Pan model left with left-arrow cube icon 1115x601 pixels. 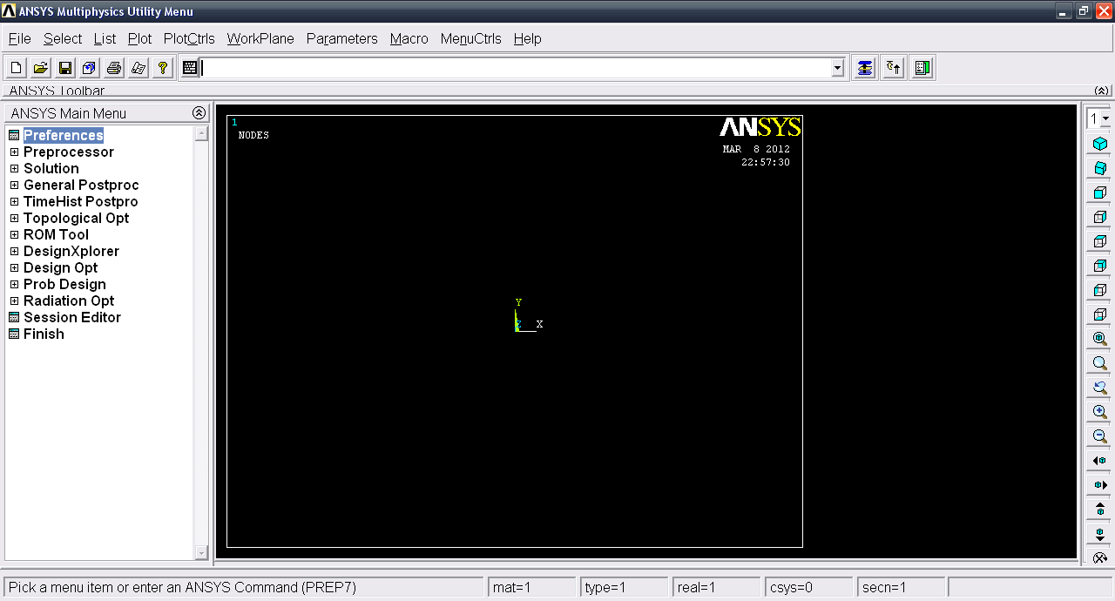[1100, 461]
